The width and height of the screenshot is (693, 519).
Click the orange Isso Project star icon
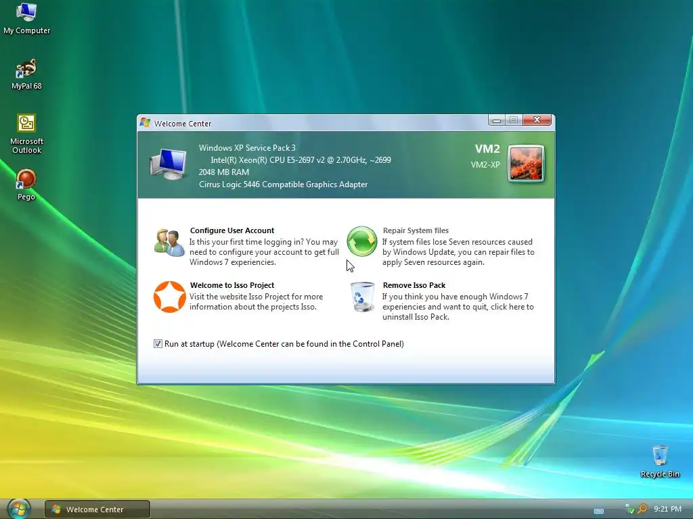coord(169,297)
